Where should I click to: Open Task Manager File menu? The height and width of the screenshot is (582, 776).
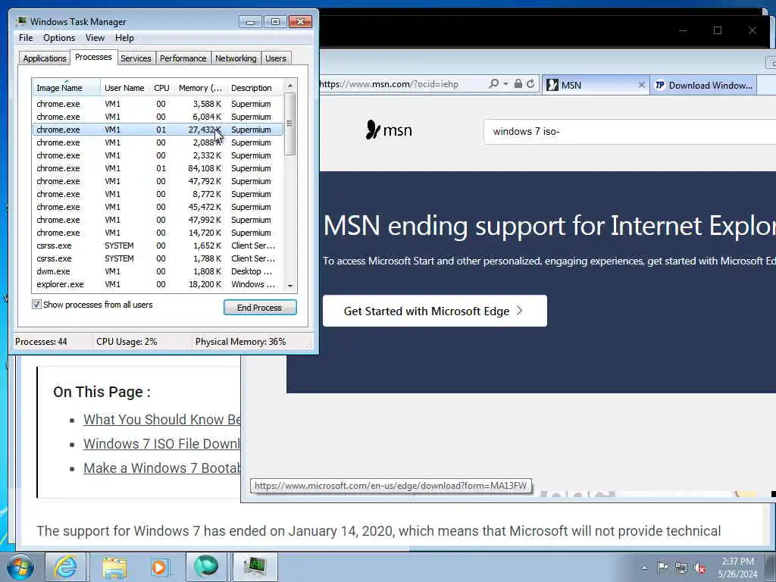coord(26,38)
